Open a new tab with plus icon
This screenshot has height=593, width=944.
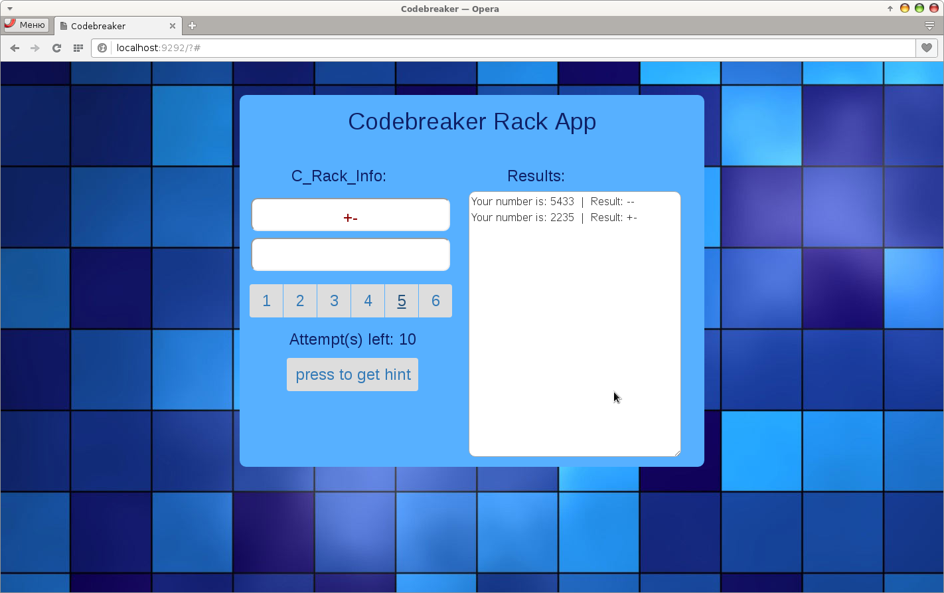193,25
